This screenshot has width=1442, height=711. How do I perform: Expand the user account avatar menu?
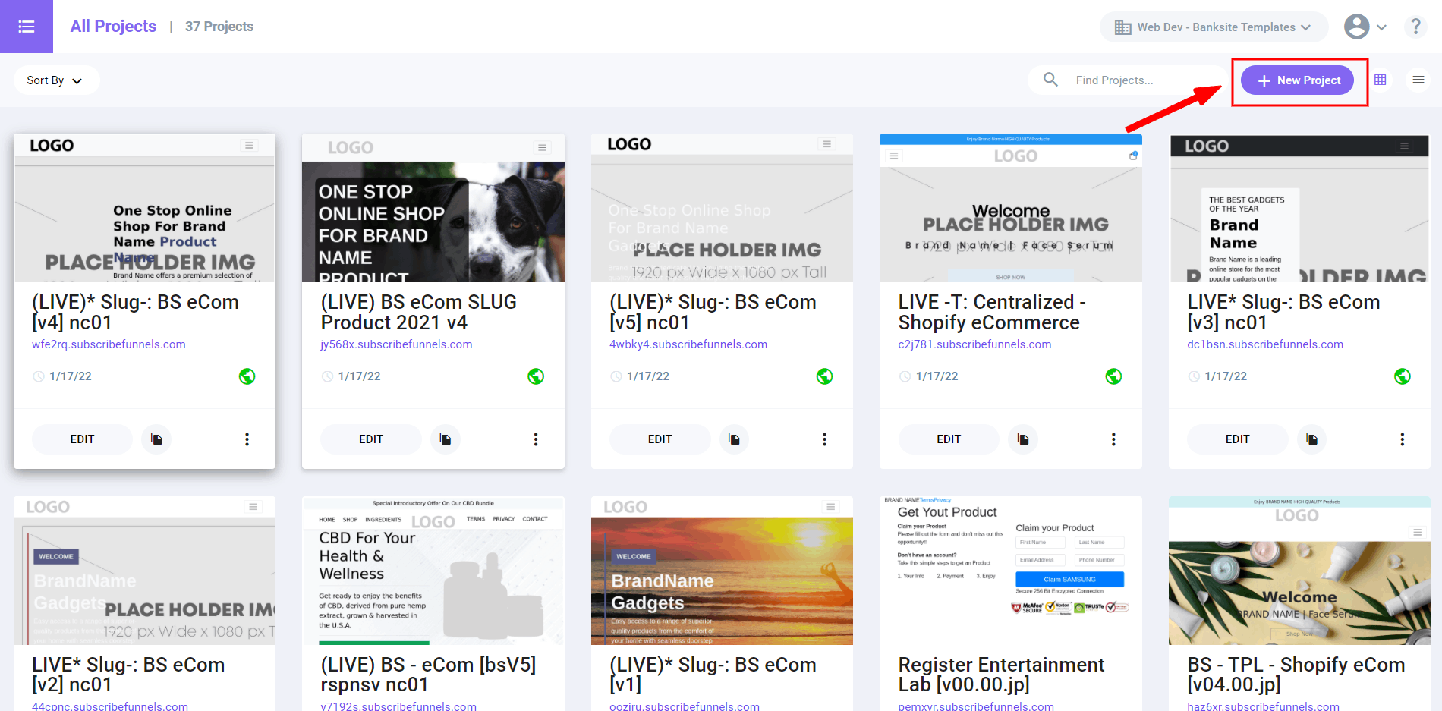[1365, 27]
